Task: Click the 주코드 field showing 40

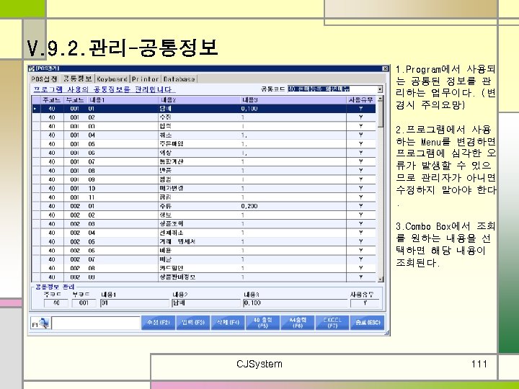Action: click(x=56, y=303)
